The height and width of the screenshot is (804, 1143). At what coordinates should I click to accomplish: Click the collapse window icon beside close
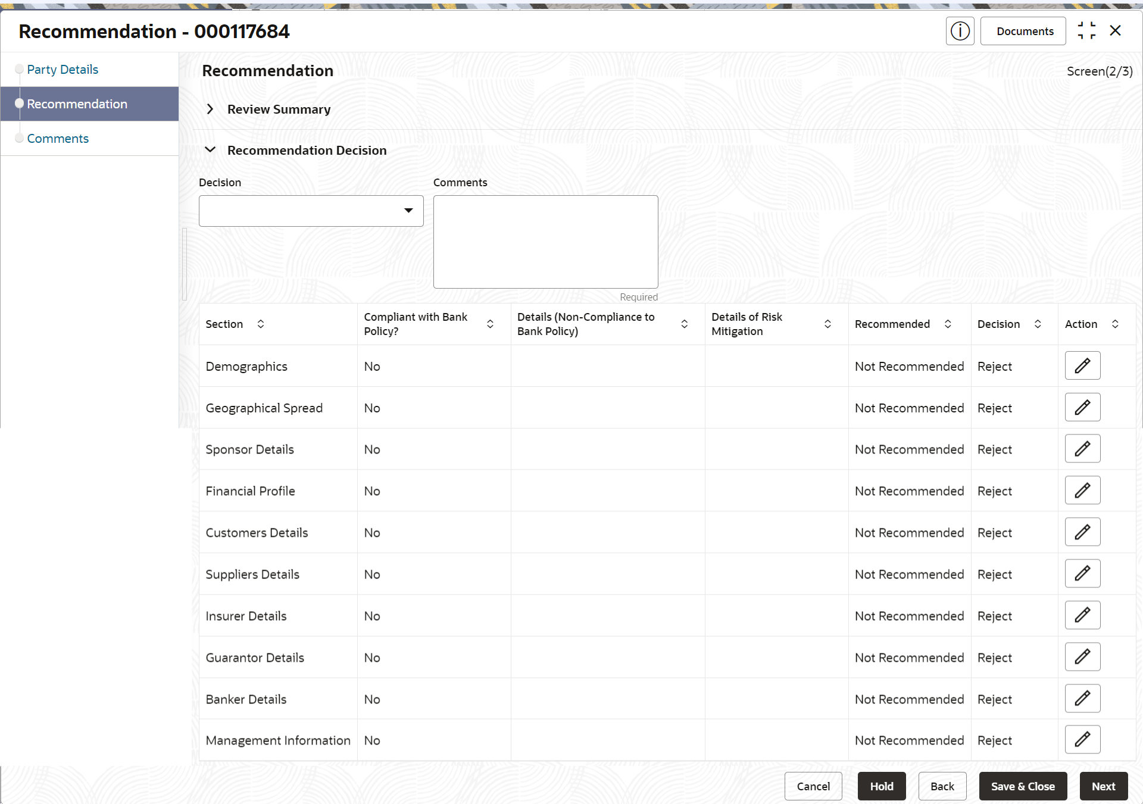coord(1086,31)
